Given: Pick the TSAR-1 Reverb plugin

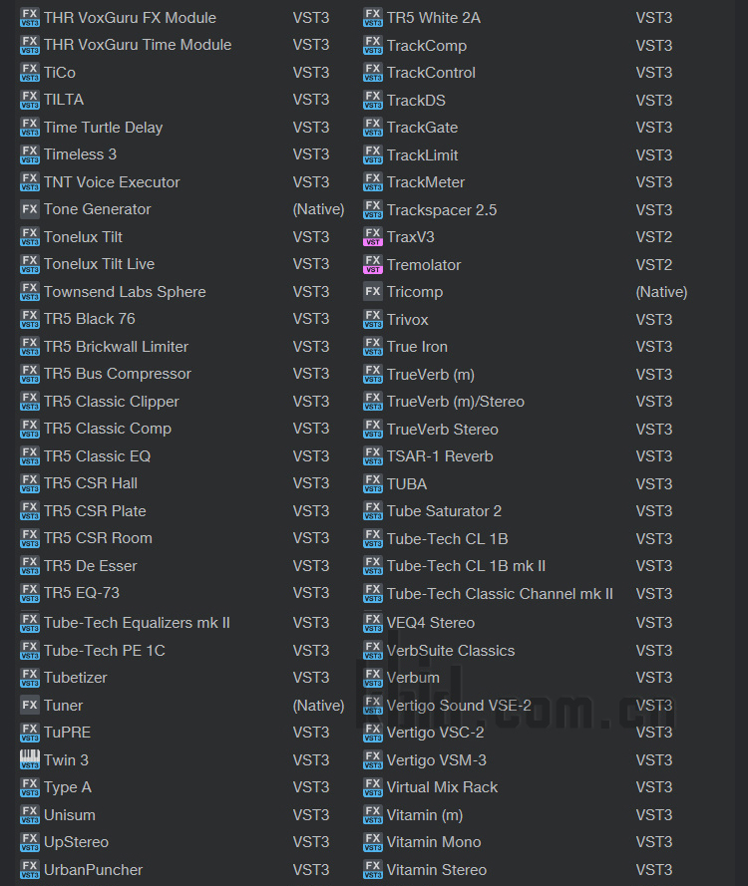Looking at the screenshot, I should click(440, 456).
